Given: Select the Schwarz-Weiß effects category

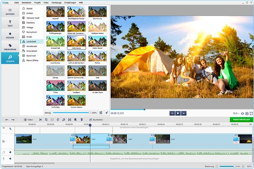Looking at the screenshot, I should [x=32, y=18].
